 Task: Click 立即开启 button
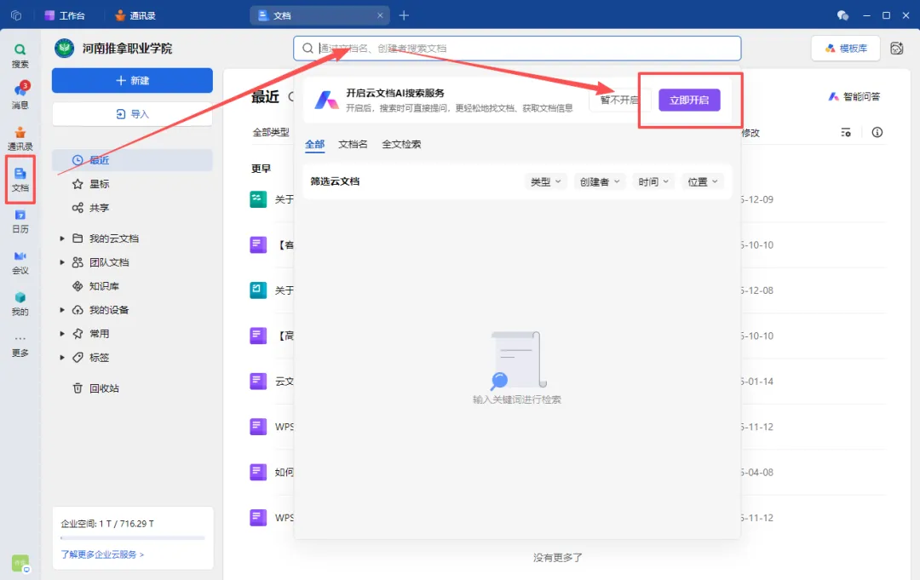pyautogui.click(x=689, y=100)
